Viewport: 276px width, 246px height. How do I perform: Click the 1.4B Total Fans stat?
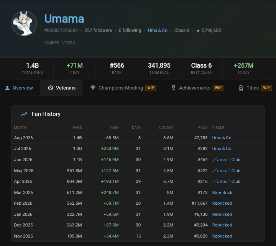32,68
